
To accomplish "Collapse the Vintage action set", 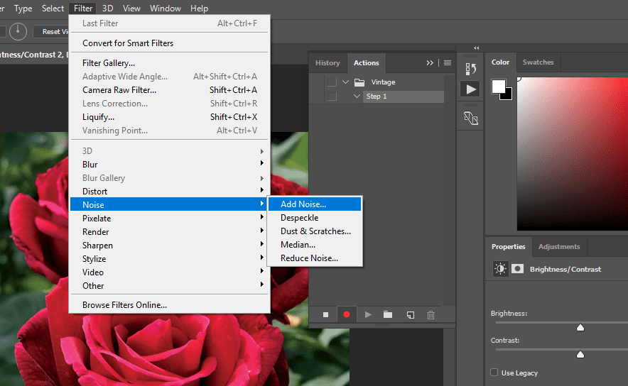I will (345, 82).
